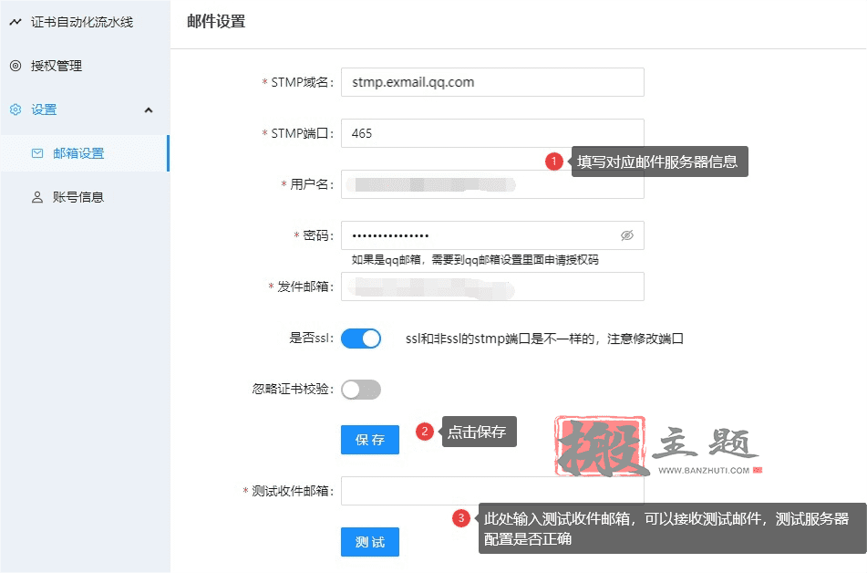The height and width of the screenshot is (573, 867).
Task: Click the 忽略证书校验 label
Action: point(293,390)
